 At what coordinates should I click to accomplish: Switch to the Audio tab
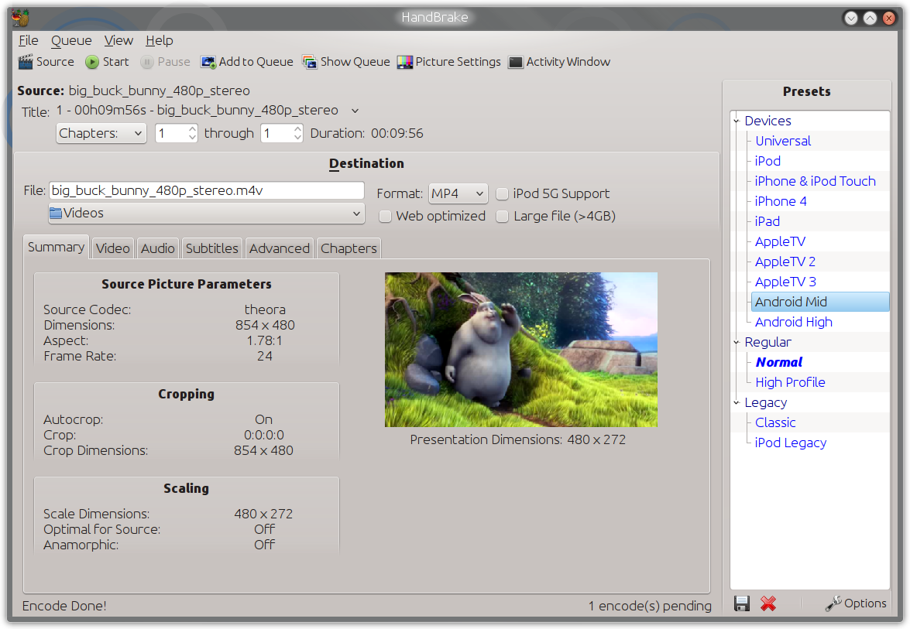[158, 248]
